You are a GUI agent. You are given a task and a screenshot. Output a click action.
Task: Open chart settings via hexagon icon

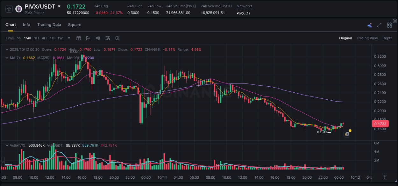point(117,38)
